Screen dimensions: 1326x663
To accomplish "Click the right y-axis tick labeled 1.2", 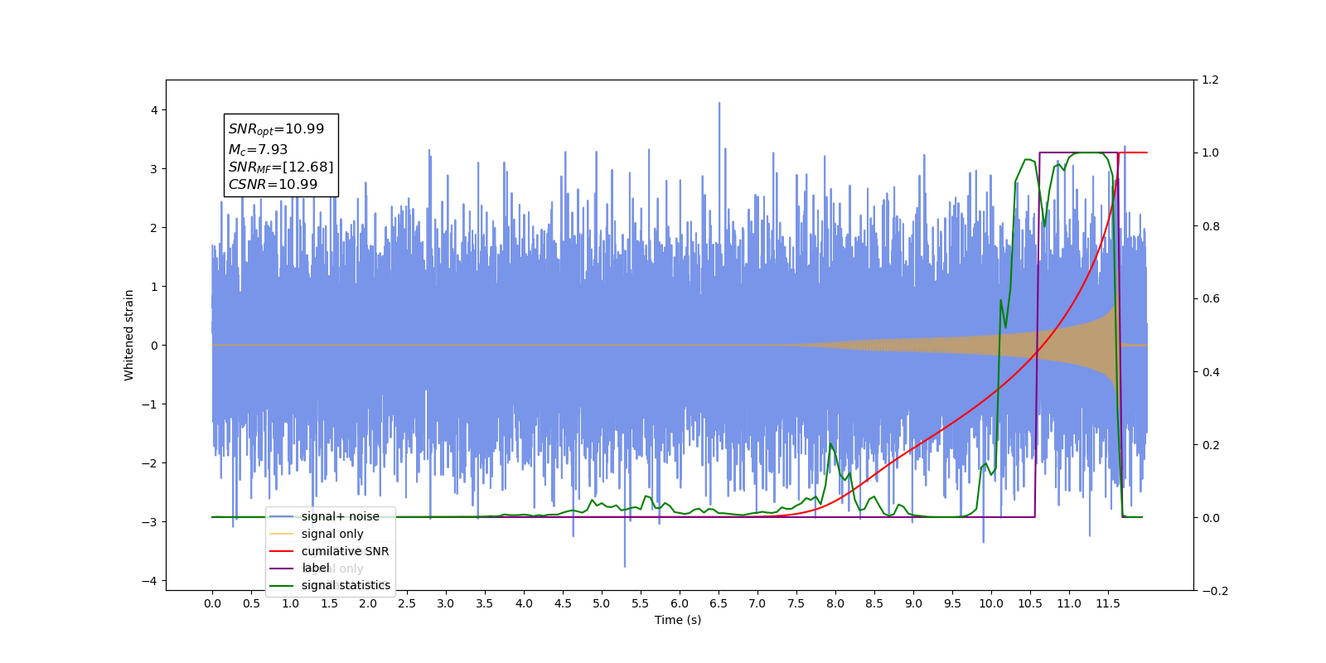I will coord(1210,80).
